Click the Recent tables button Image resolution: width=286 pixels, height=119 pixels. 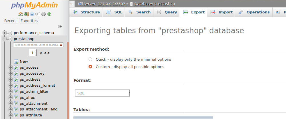click(11, 21)
